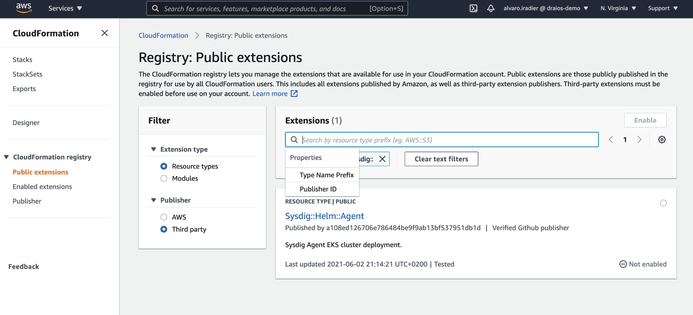Select the Sysdig::Helm::Agent extension radio button
Viewport: 693px width, 315px height.
click(663, 203)
